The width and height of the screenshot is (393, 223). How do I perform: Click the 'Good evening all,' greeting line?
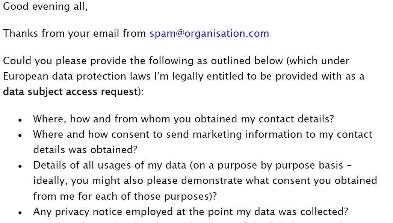pos(45,6)
